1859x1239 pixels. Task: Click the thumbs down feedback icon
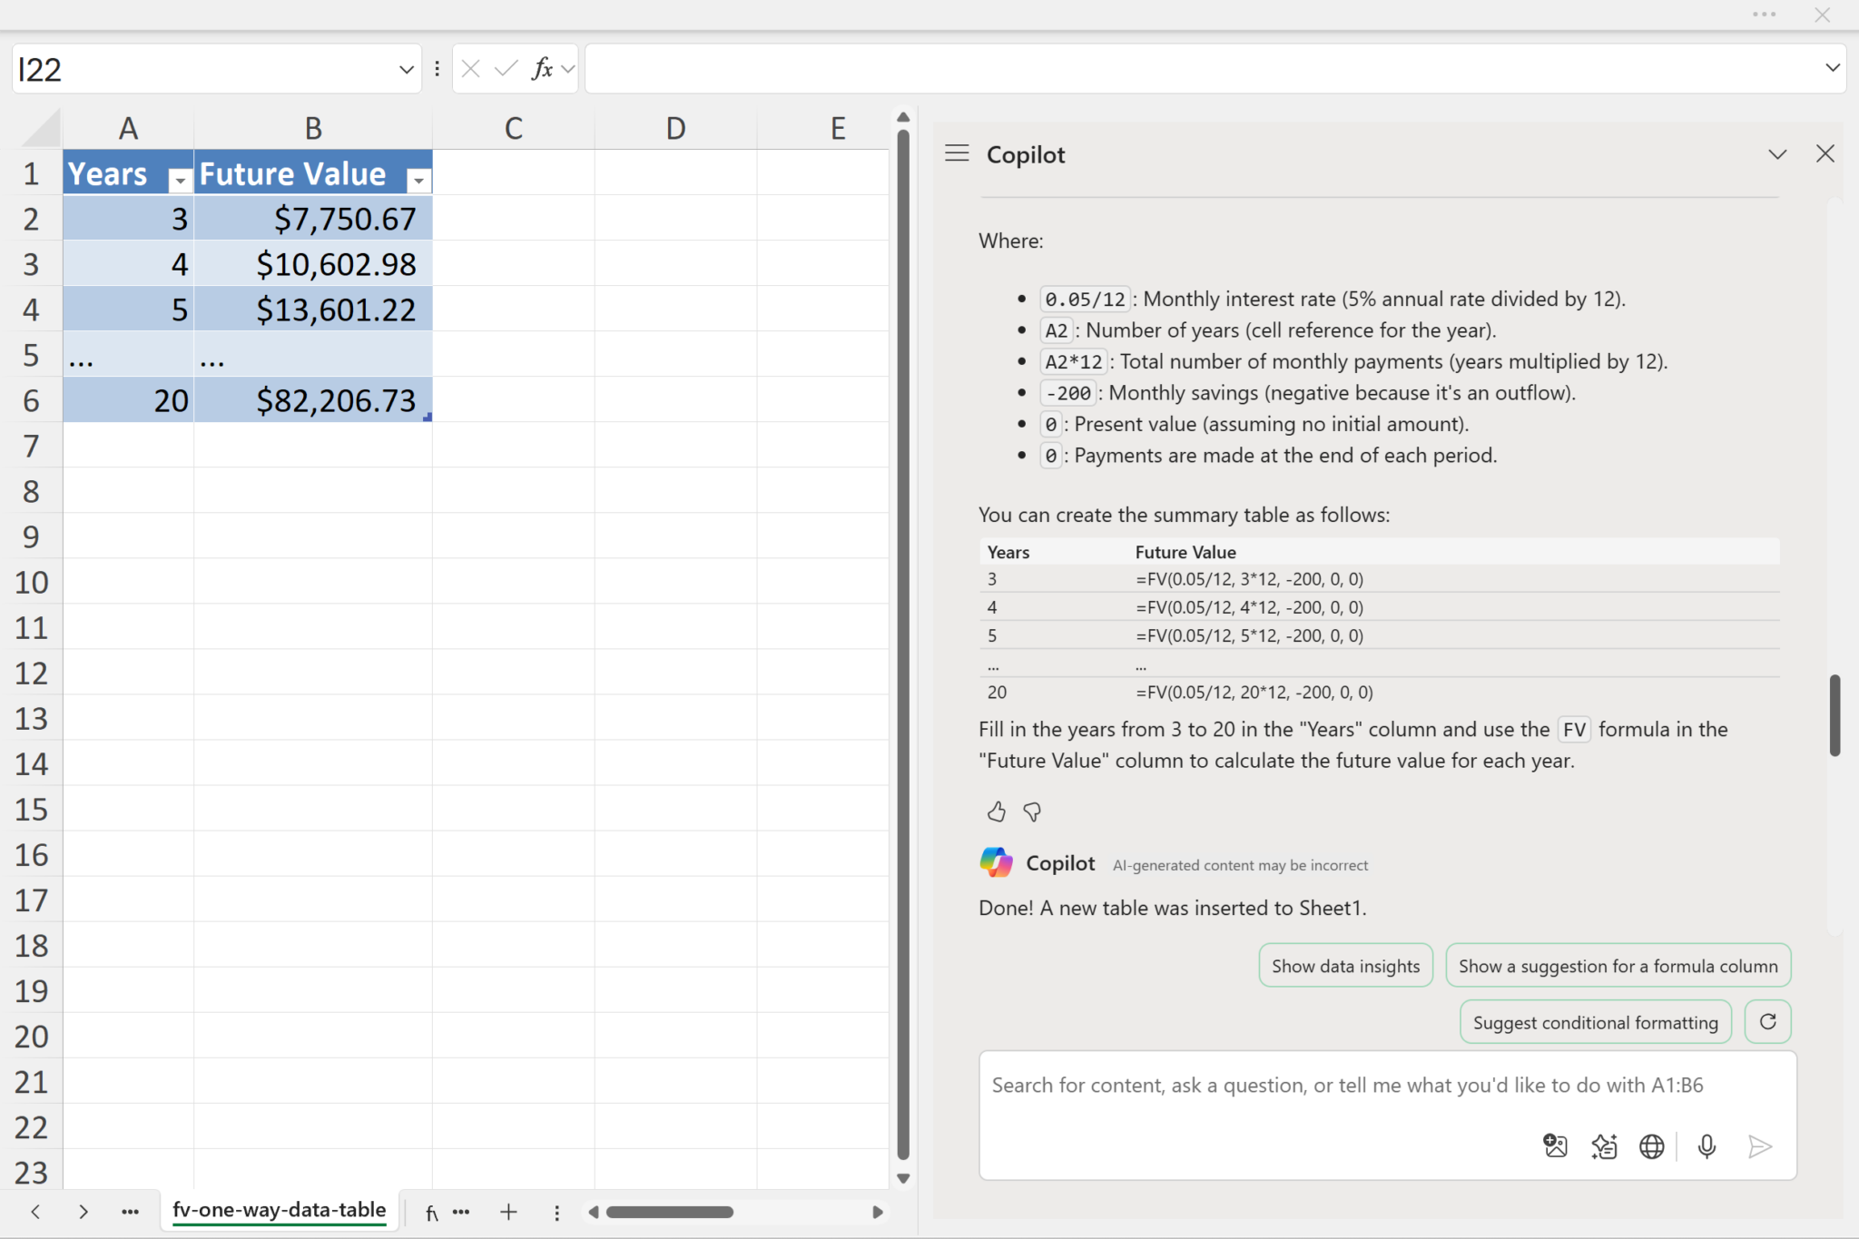tap(1032, 811)
